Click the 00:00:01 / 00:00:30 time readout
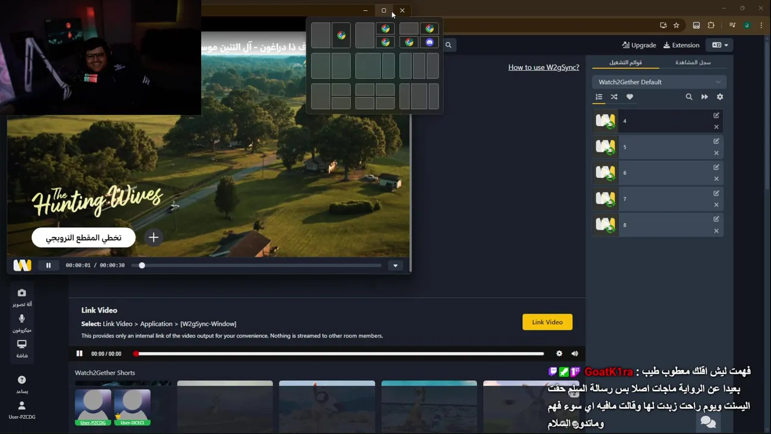This screenshot has height=434, width=771. [x=95, y=265]
